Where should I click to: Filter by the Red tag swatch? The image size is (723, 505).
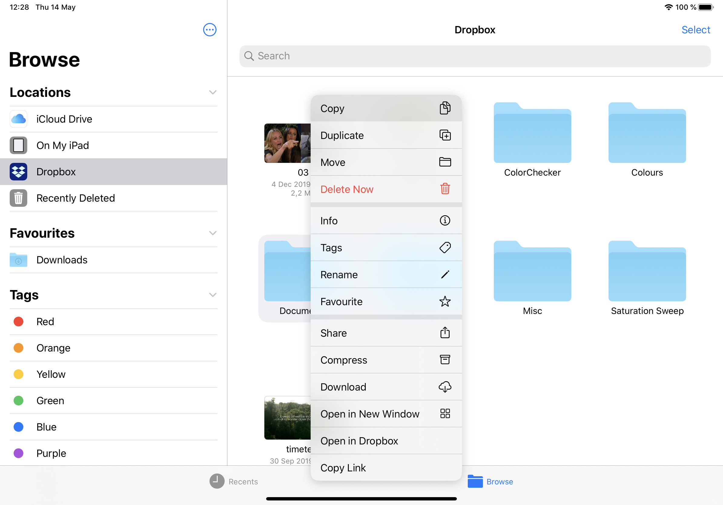coord(18,322)
